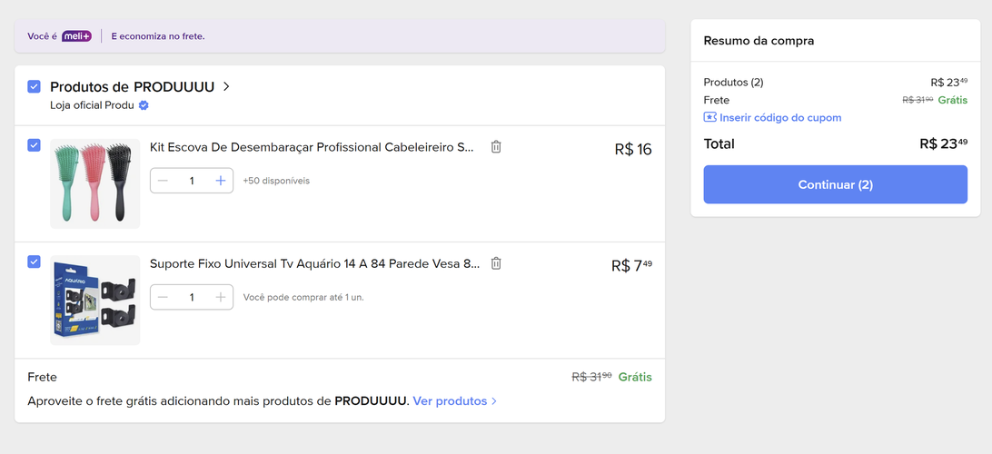This screenshot has width=992, height=454.
Task: Click Inserir código do cupom link
Action: [x=780, y=118]
